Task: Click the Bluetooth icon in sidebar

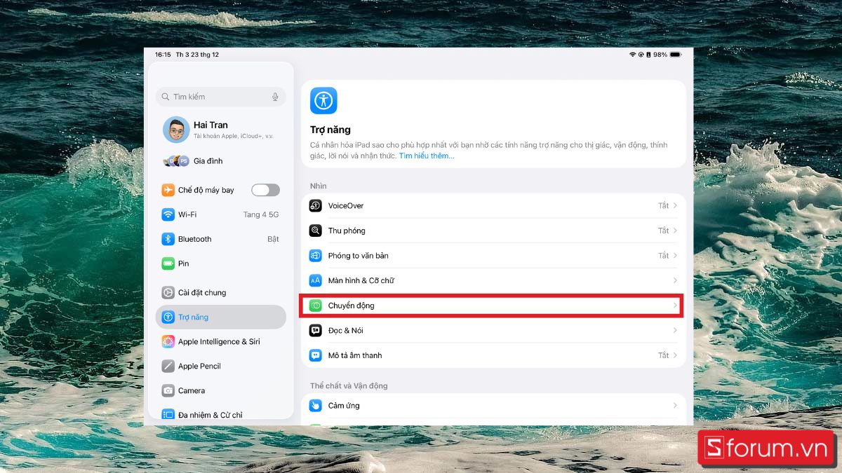Action: click(x=168, y=239)
